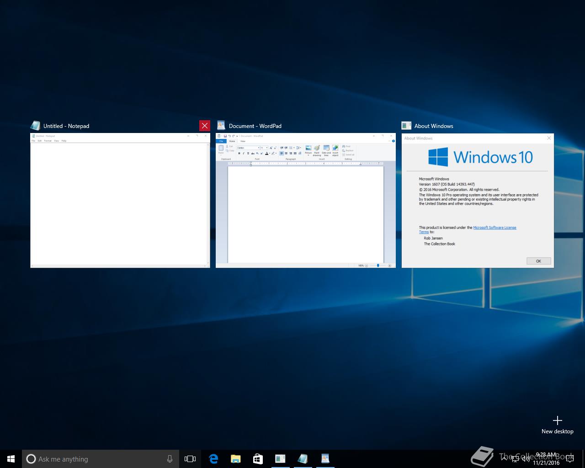Open the Start menu
Viewport: 585px width, 468px height.
tap(11, 459)
